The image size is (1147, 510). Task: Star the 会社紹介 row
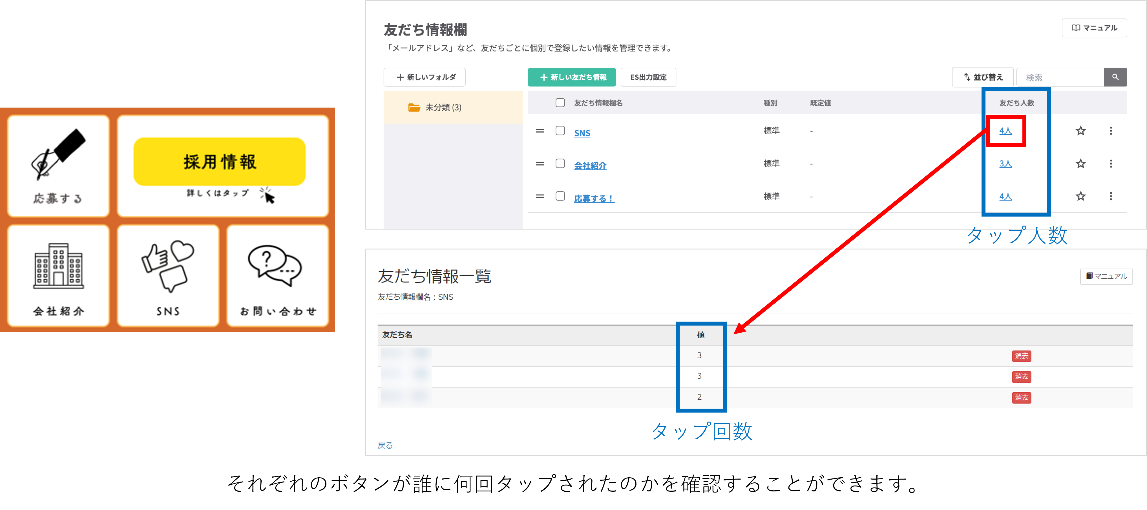pyautogui.click(x=1080, y=163)
